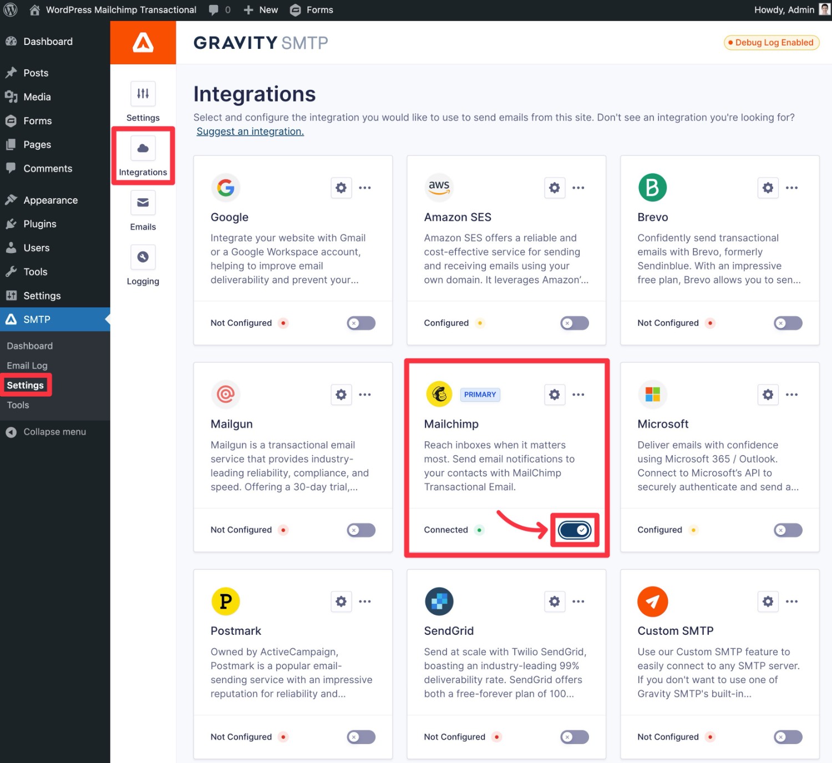Click the Debug Log Enabled badge
This screenshot has height=763, width=832.
[x=772, y=43]
